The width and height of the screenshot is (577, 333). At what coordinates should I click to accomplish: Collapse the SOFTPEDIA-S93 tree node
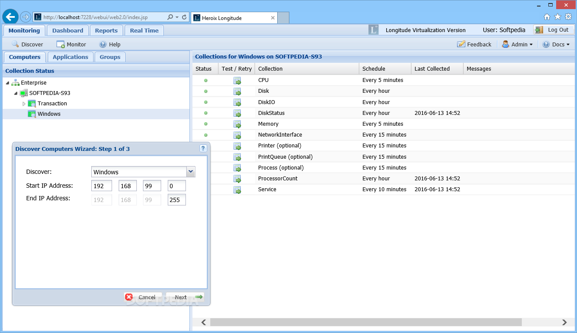click(16, 93)
